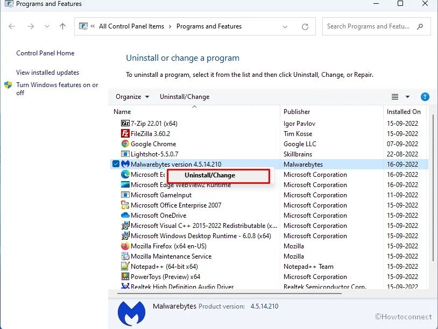Sort by the Installed On column header
The width and height of the screenshot is (438, 329).
point(404,111)
